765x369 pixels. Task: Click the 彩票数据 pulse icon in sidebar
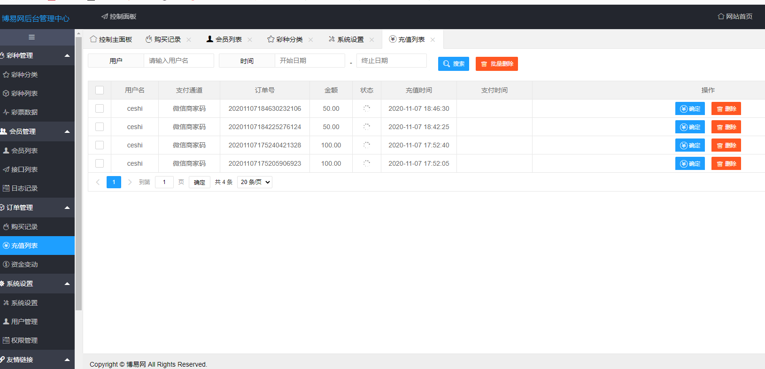(6, 112)
